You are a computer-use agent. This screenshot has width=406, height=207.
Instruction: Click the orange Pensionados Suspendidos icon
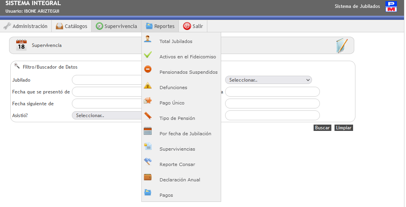pos(148,69)
